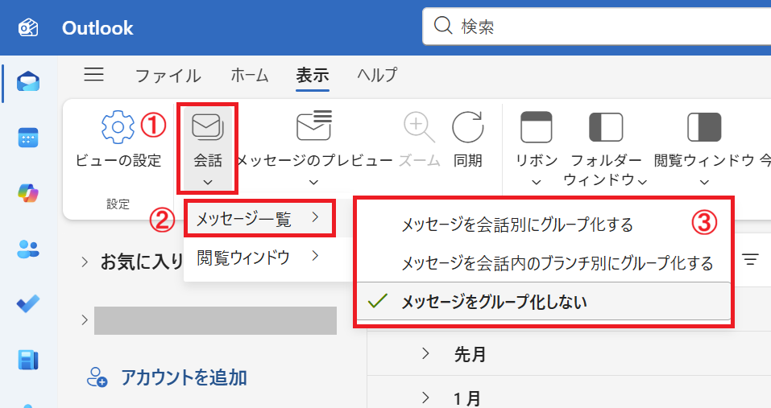
Task: Click the 先月 group label
Action: pyautogui.click(x=470, y=354)
